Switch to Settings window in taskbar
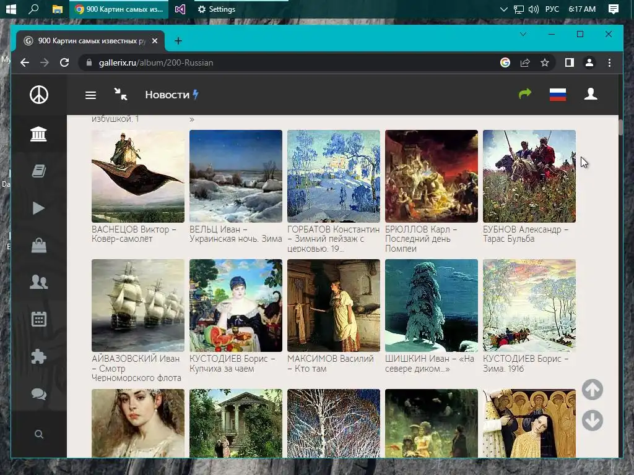634x475 pixels. (217, 9)
